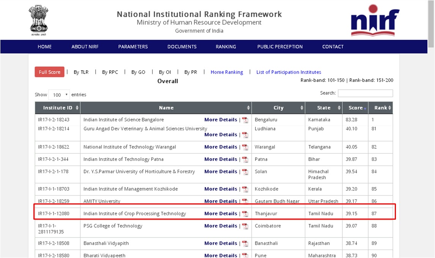Screen dimensions: 435x258
Task: Sort table by City column arrows
Action: click(302, 108)
